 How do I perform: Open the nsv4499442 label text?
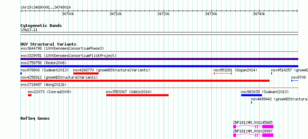click(x=279, y=99)
